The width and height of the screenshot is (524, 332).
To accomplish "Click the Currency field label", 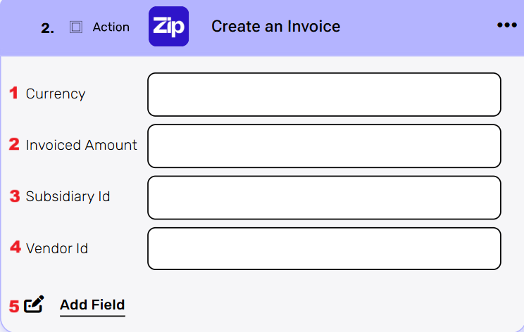I will [x=56, y=94].
